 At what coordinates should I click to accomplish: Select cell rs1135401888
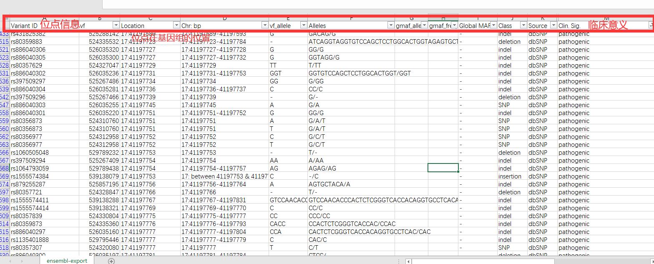pos(44,240)
